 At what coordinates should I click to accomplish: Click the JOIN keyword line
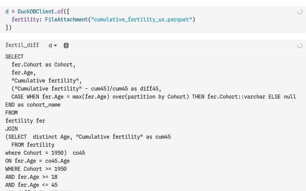[11, 129]
